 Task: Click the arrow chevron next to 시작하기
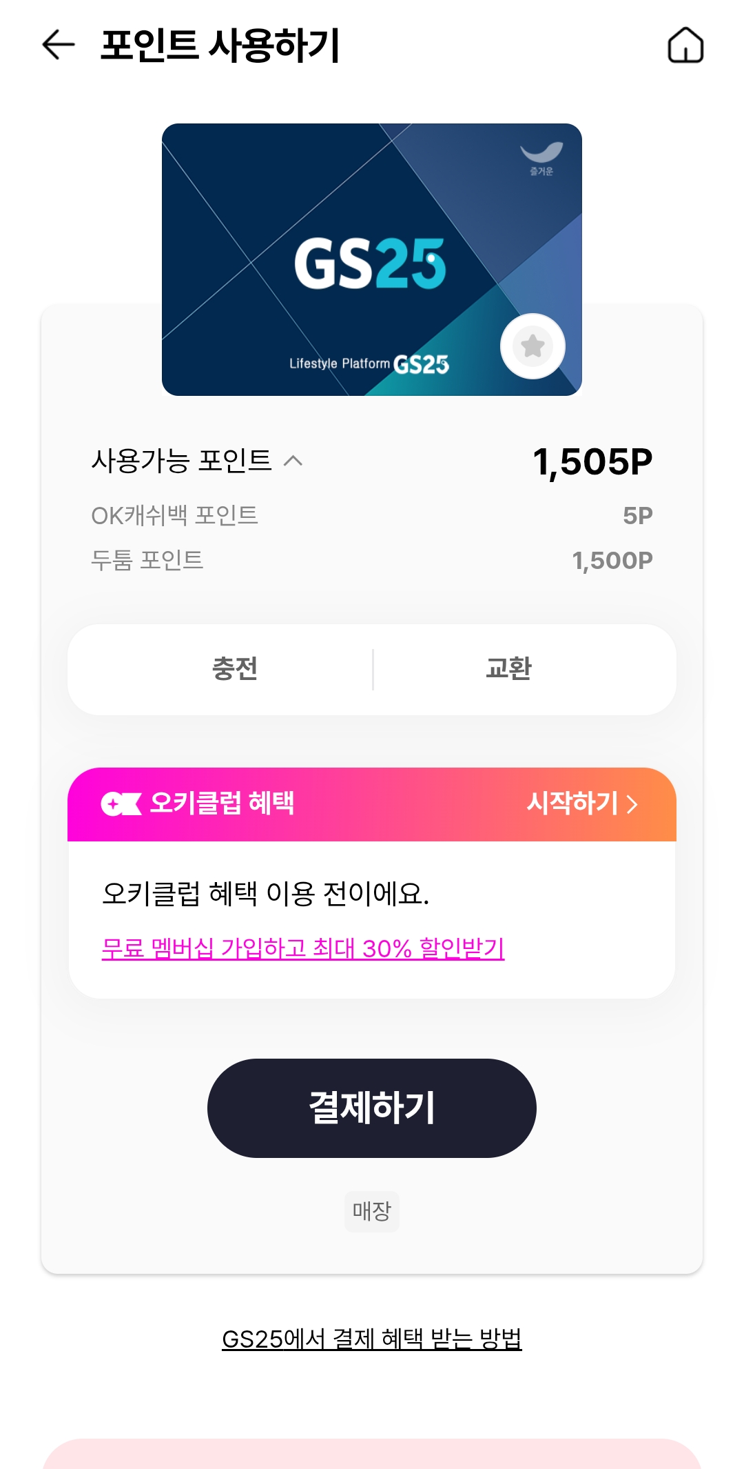click(x=632, y=804)
